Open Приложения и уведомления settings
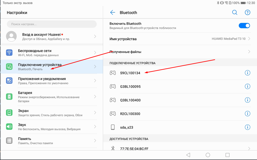257x160 pixels. [x=51, y=81]
